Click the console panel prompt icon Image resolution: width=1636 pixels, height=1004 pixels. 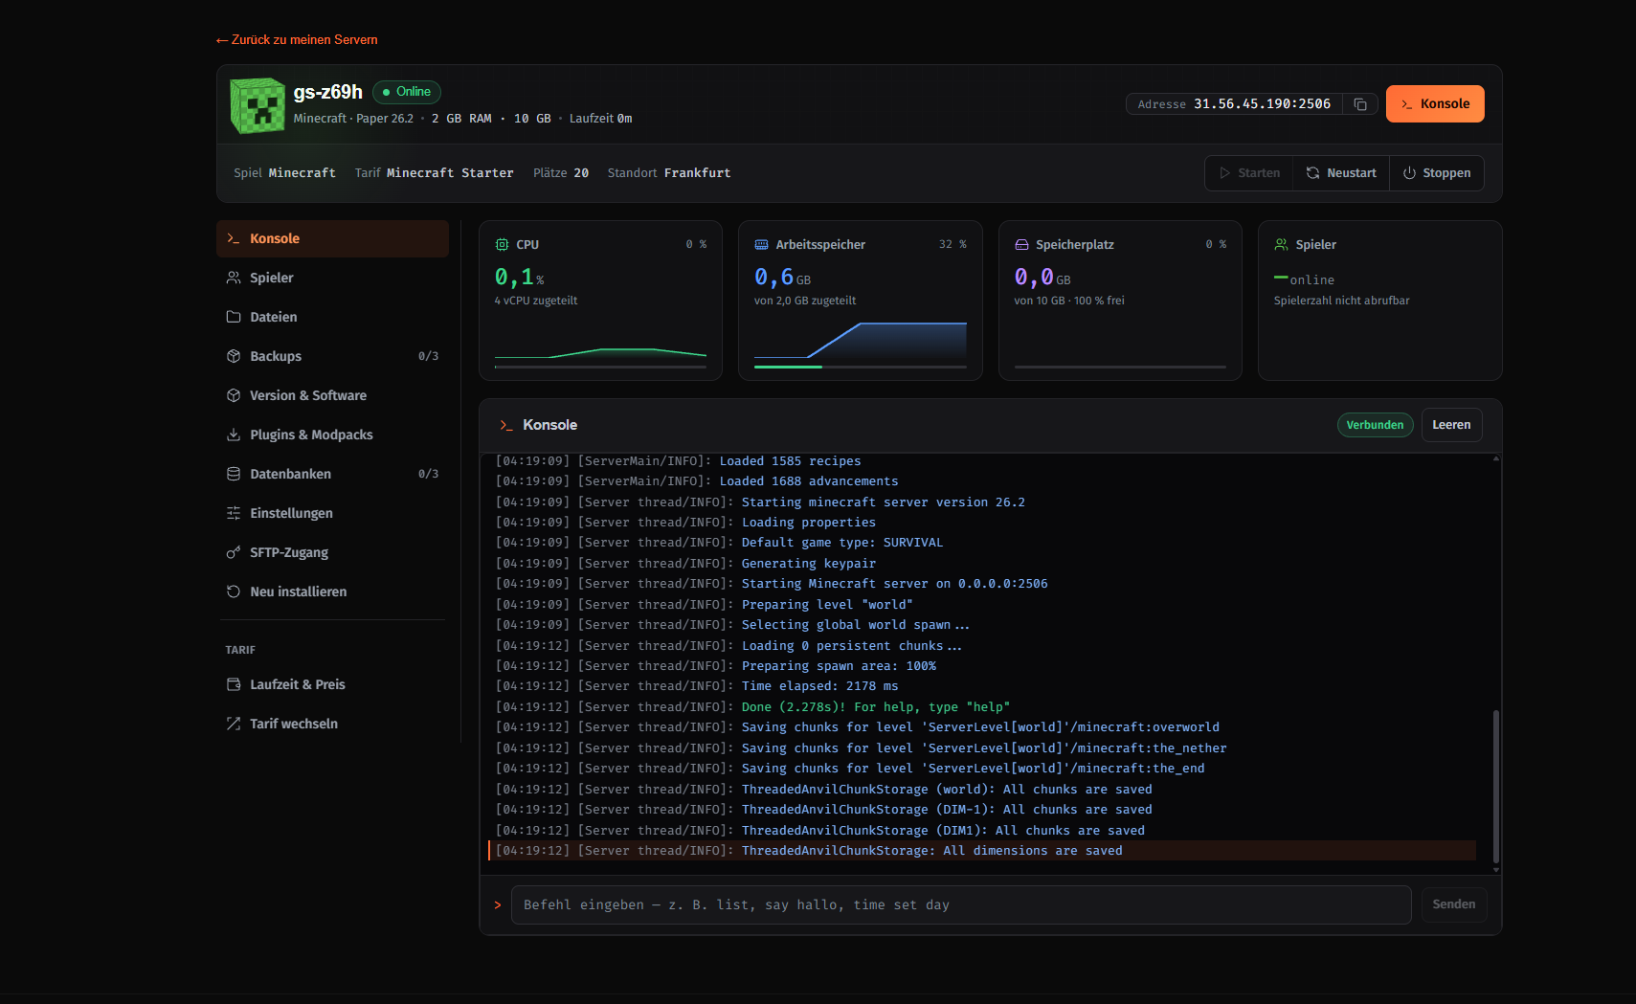[x=505, y=425]
